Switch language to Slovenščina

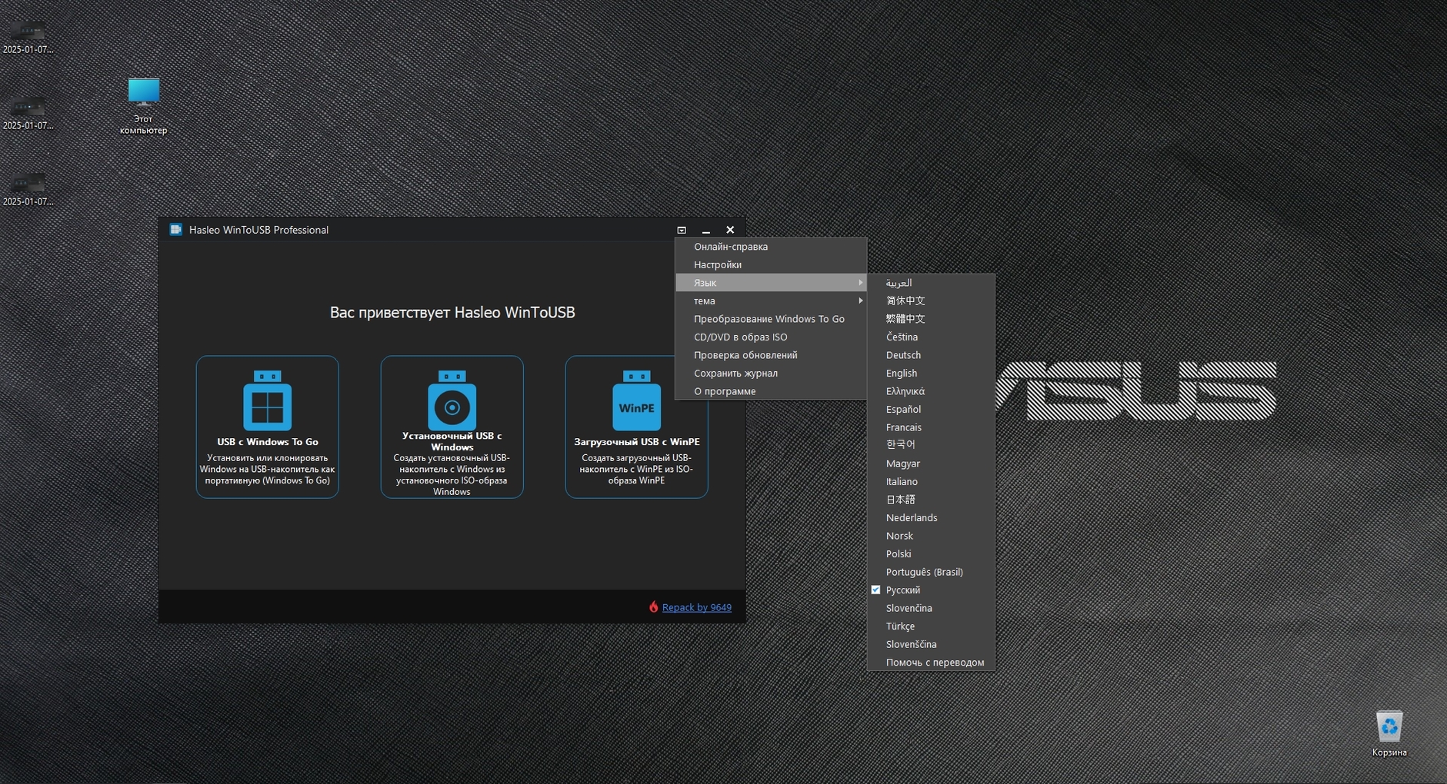point(931,644)
